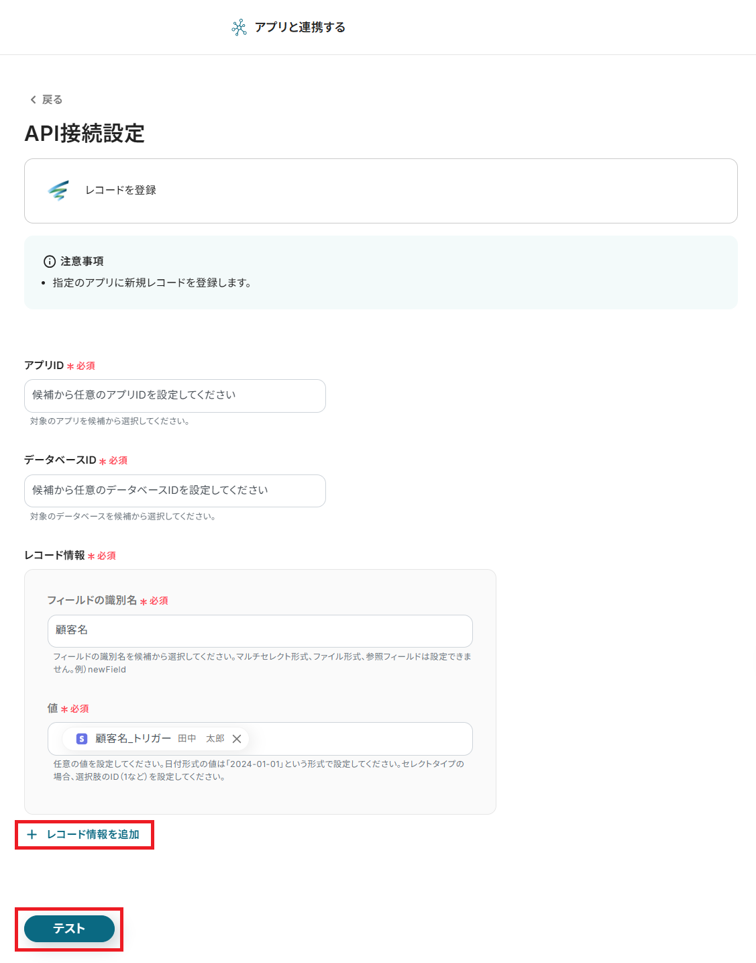Click the アプリID field label
Screen dimensions: 756x963
click(44, 366)
